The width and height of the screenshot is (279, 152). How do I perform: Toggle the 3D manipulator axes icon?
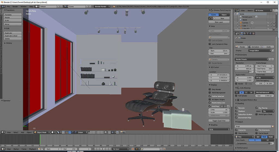click(x=67, y=132)
